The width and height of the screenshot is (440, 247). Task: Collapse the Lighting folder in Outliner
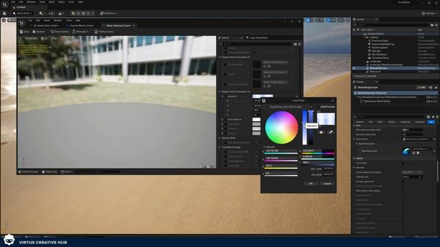(365, 37)
